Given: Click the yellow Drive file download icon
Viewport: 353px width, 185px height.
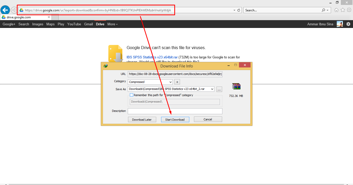Looking at the screenshot, I should point(116,53).
